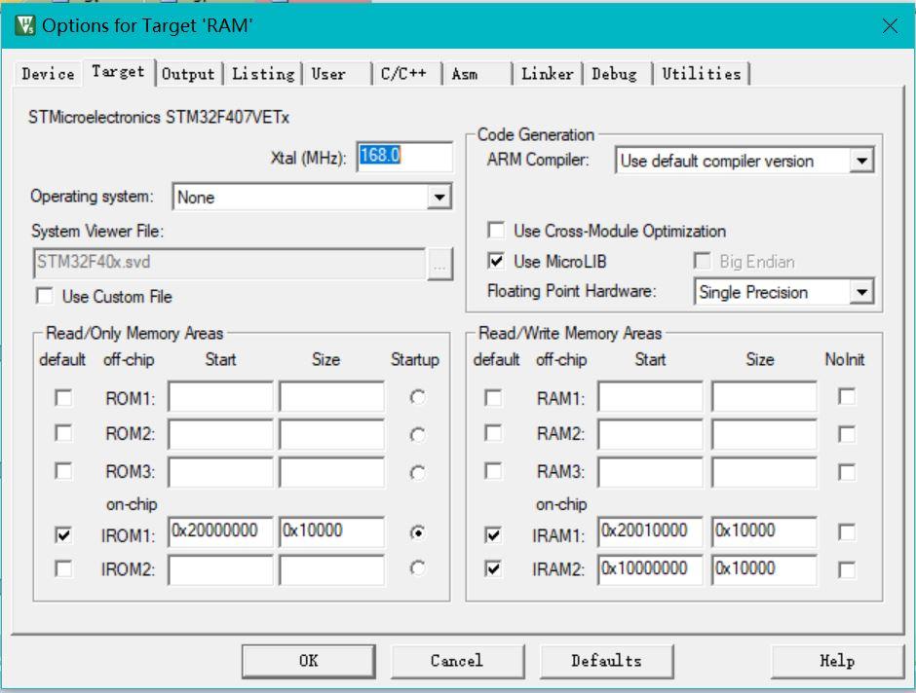Toggle the Use MicroLIB checkbox
Screen dimensions: 916x693
pos(496,261)
